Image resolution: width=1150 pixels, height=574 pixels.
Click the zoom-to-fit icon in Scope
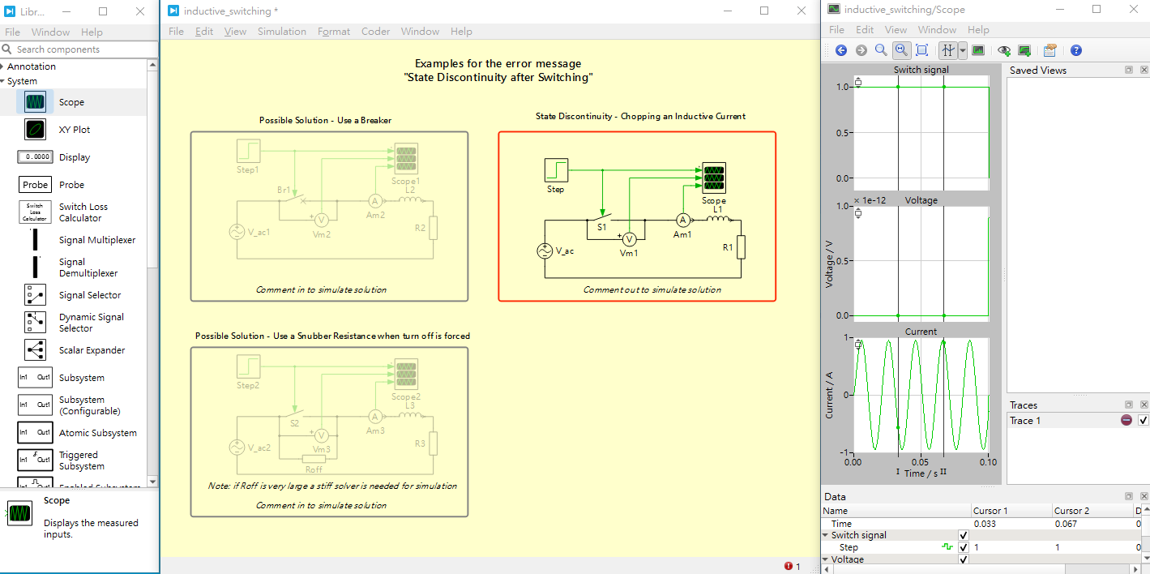click(921, 50)
